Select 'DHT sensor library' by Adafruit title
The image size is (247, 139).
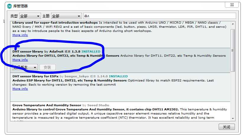[x=28, y=52]
